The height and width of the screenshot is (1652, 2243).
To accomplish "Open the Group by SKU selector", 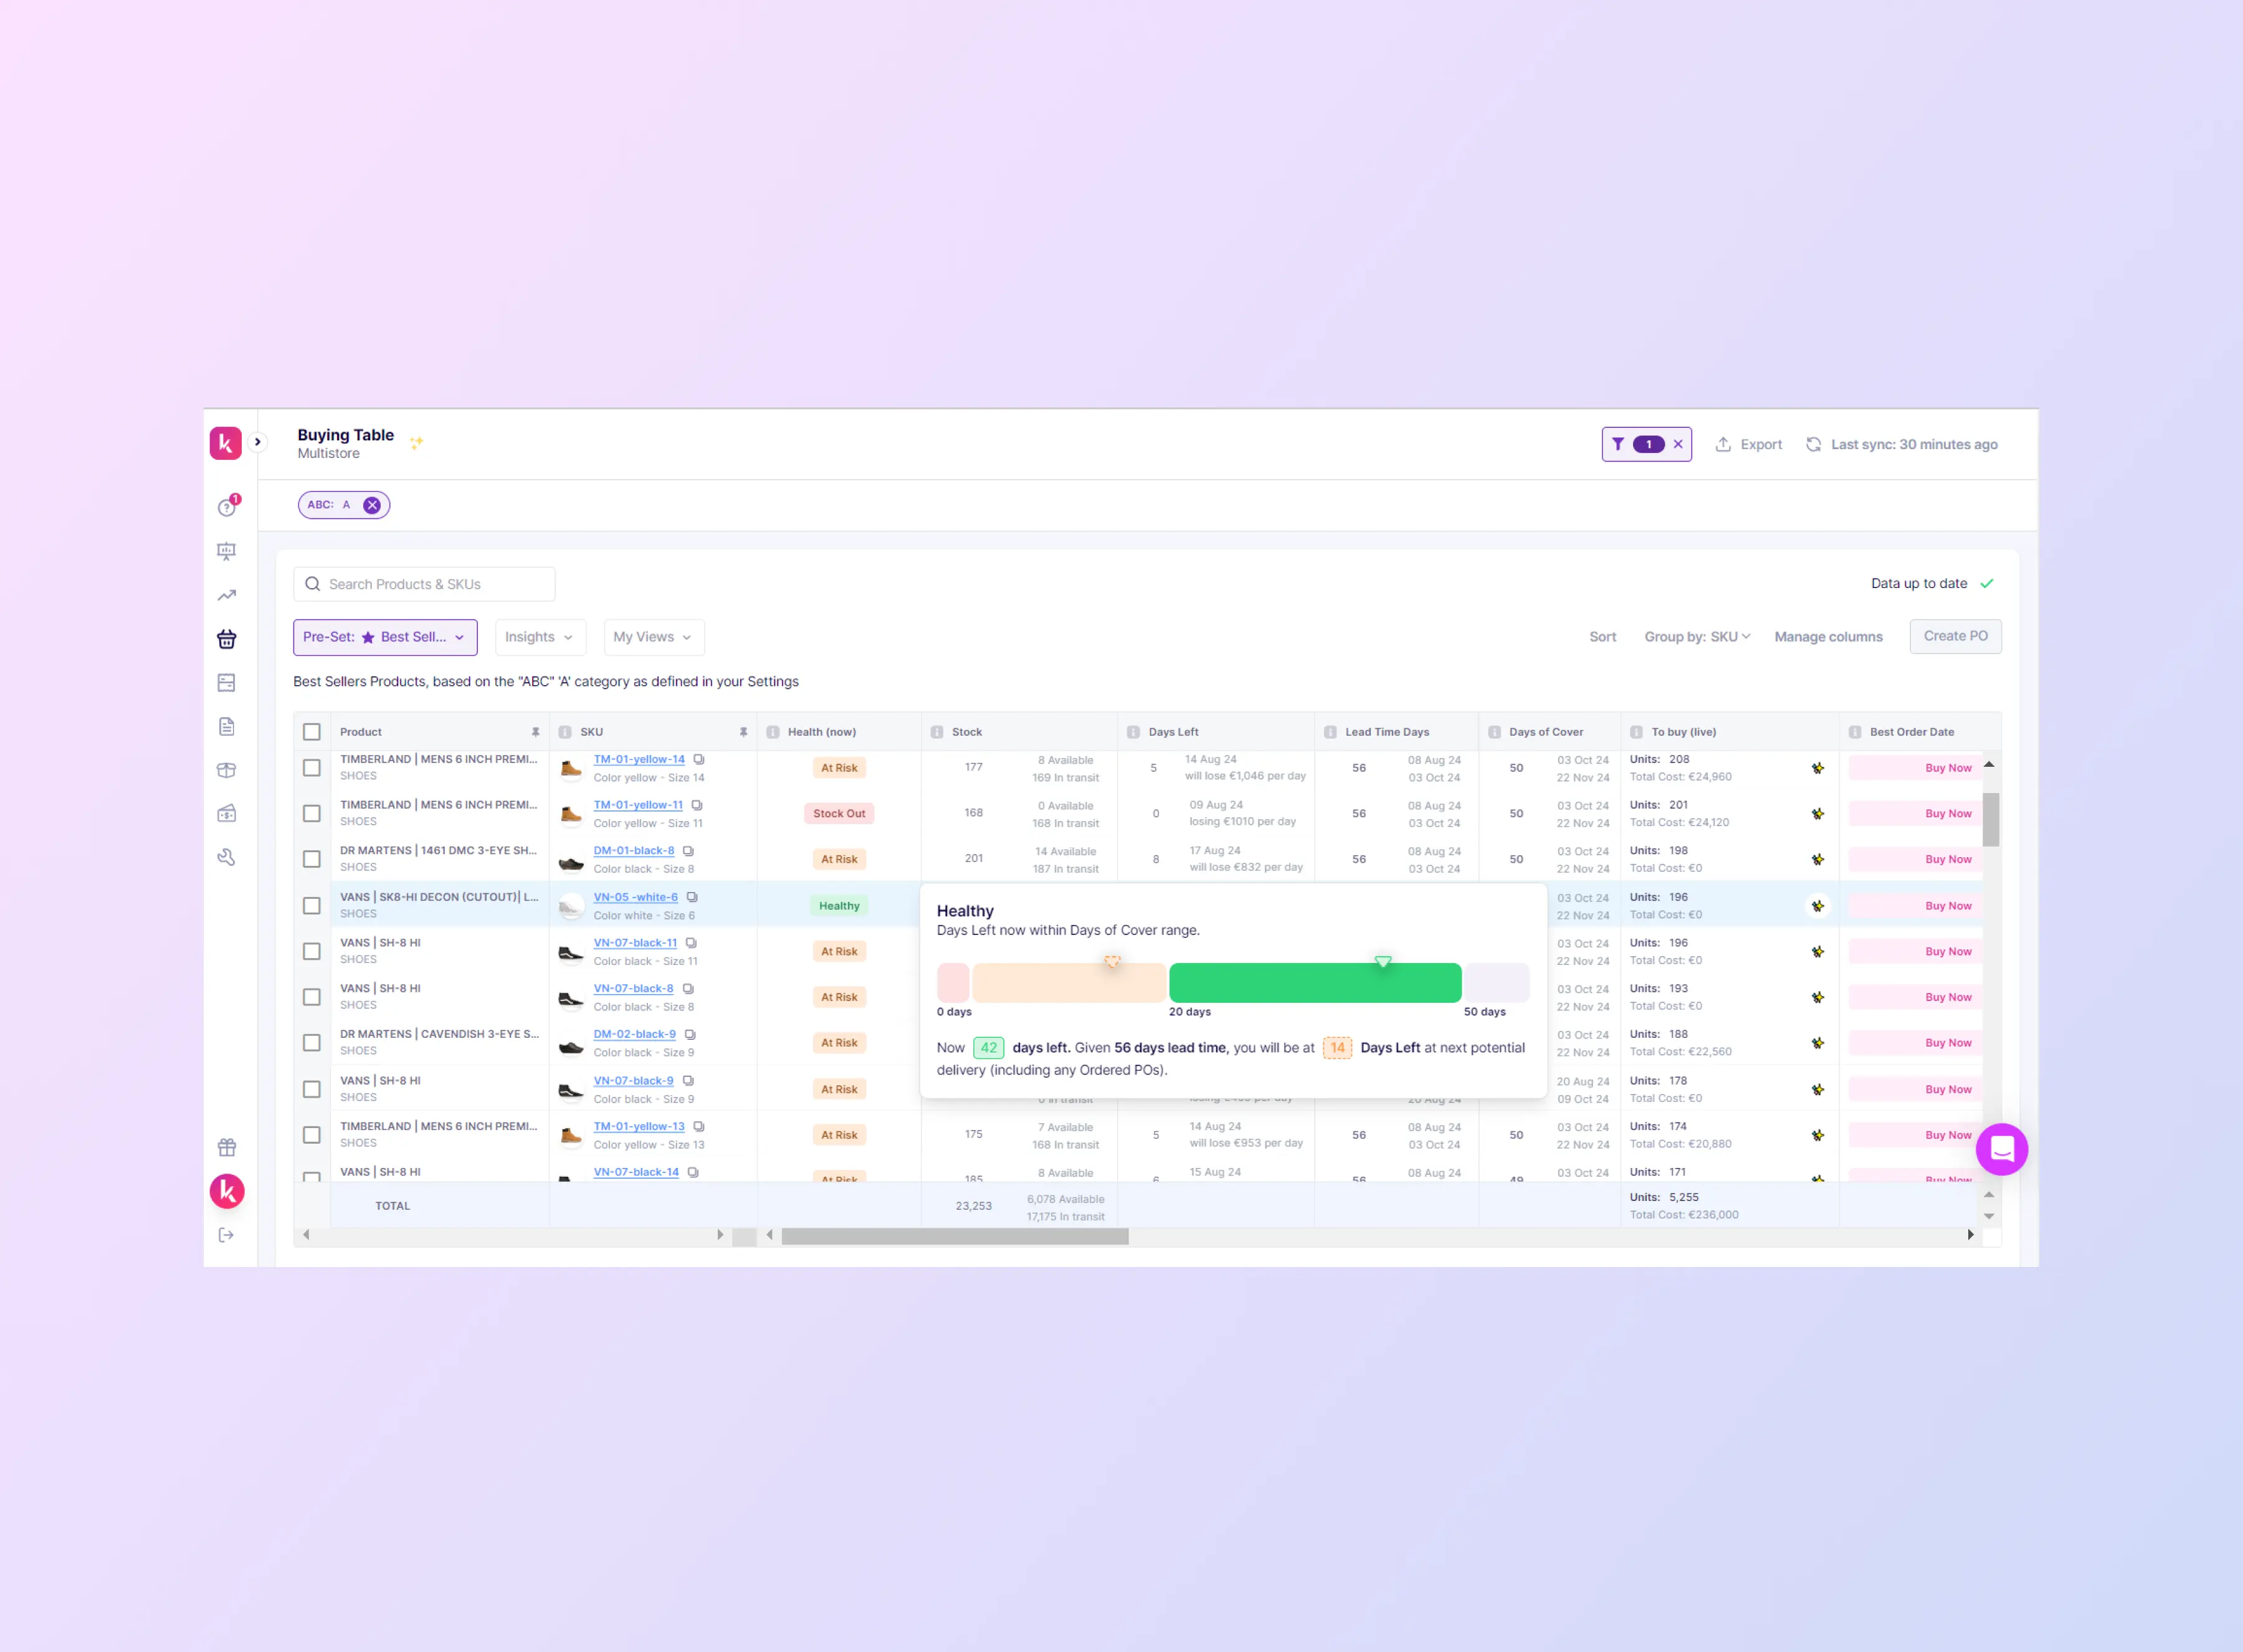I will point(1697,637).
